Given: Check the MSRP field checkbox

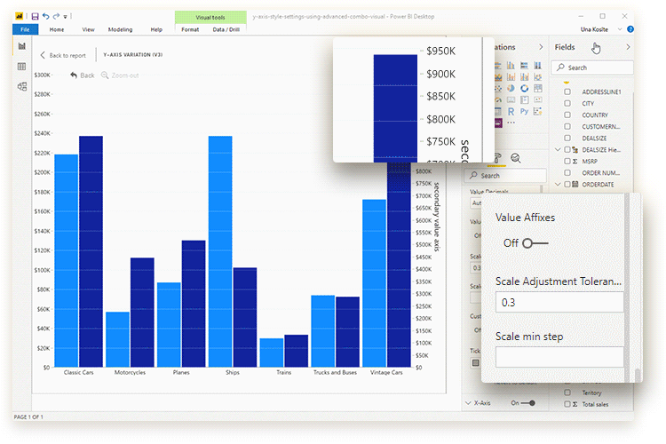Looking at the screenshot, I should point(567,161).
